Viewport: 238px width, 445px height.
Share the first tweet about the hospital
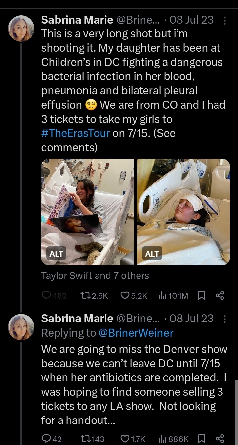tap(220, 296)
